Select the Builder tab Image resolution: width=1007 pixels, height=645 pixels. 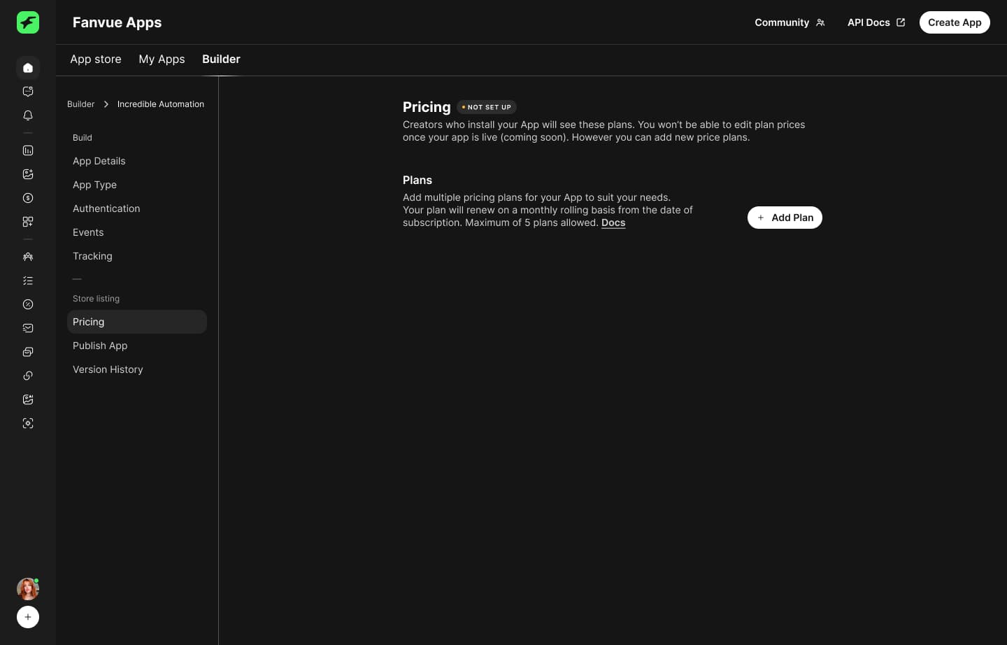[221, 59]
